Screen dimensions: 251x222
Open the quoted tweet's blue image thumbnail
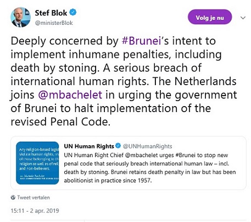point(37,163)
